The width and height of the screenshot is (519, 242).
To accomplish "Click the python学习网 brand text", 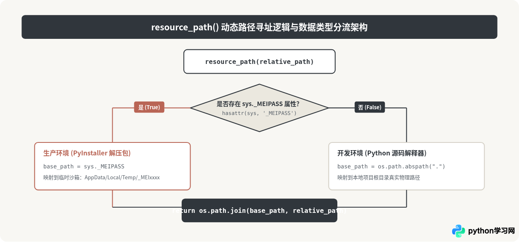I will tap(491, 231).
